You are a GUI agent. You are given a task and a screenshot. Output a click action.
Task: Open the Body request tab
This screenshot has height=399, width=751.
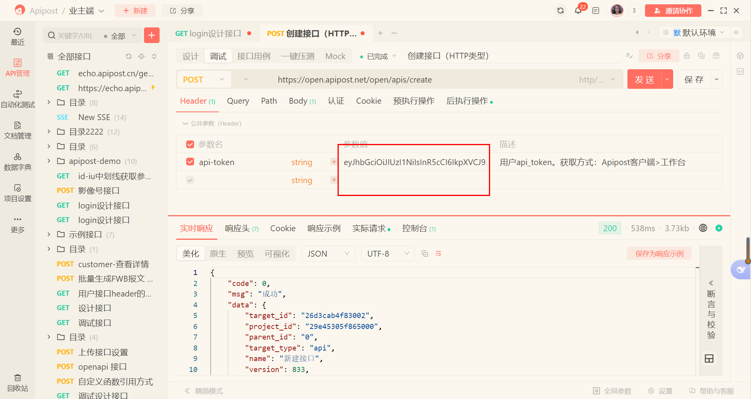tap(302, 101)
